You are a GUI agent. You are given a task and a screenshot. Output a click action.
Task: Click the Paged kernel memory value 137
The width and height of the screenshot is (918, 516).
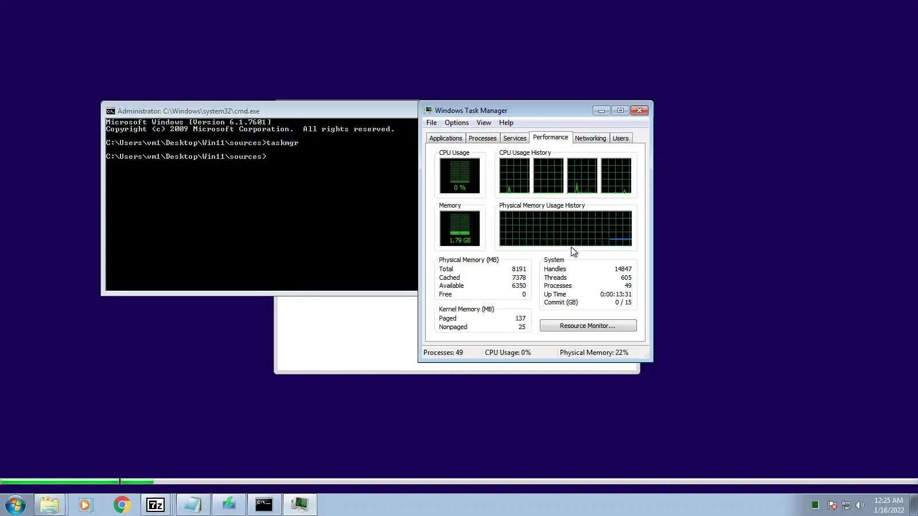[x=520, y=318]
